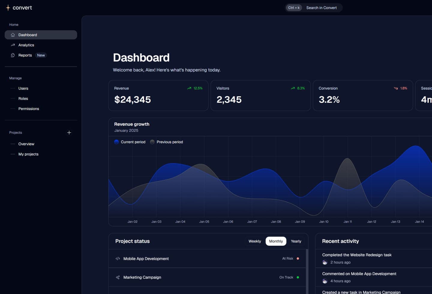432x294 pixels.
Task: Open Permissions settings
Action: pyautogui.click(x=41, y=109)
